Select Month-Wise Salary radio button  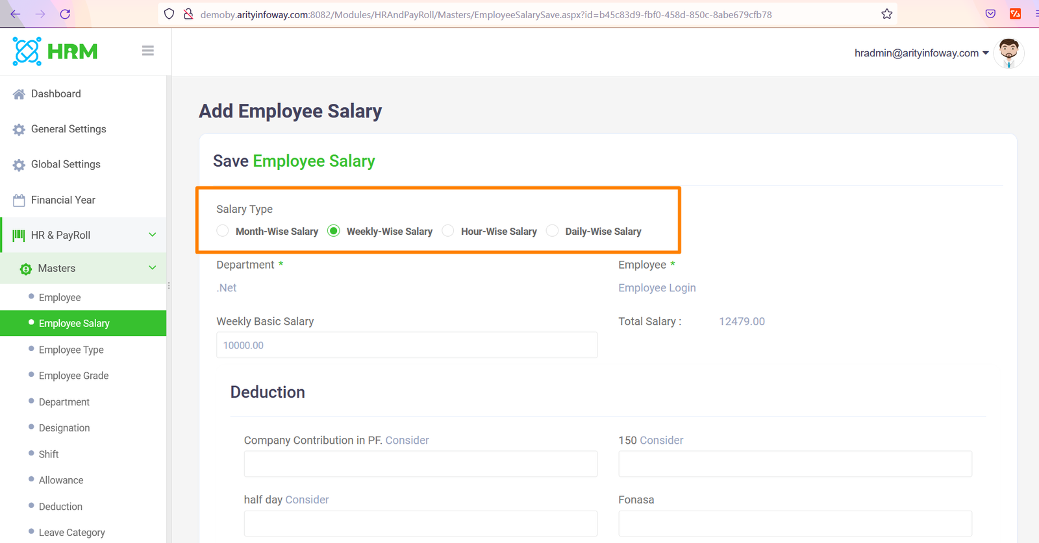pyautogui.click(x=223, y=231)
